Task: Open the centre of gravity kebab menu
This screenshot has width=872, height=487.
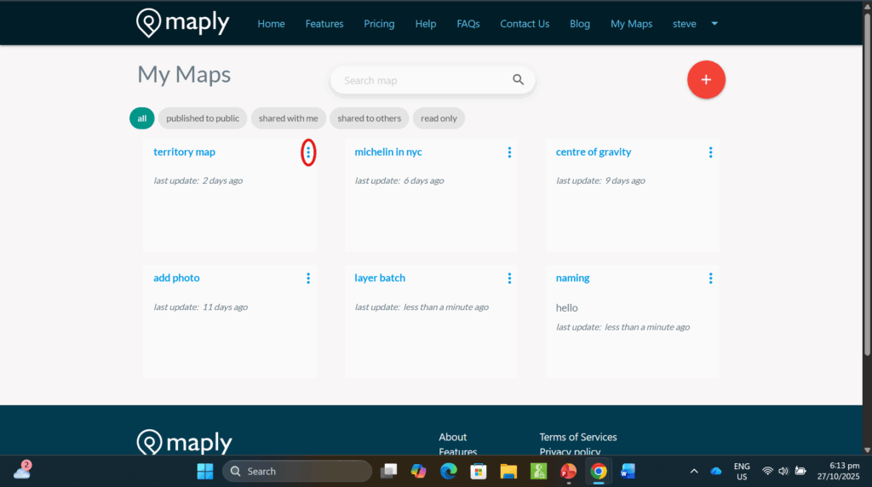Action: [x=710, y=152]
